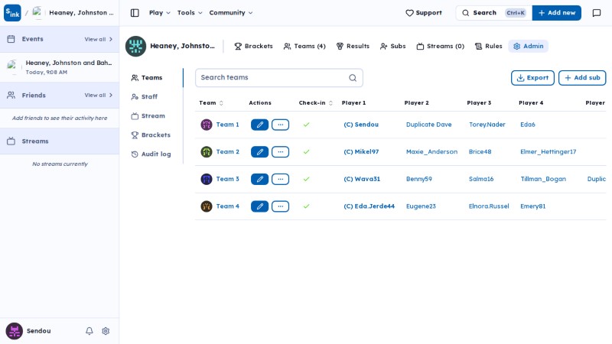The height and width of the screenshot is (344, 612).
Task: Open player Elmer_Hettinger17 profile
Action: (x=548, y=151)
